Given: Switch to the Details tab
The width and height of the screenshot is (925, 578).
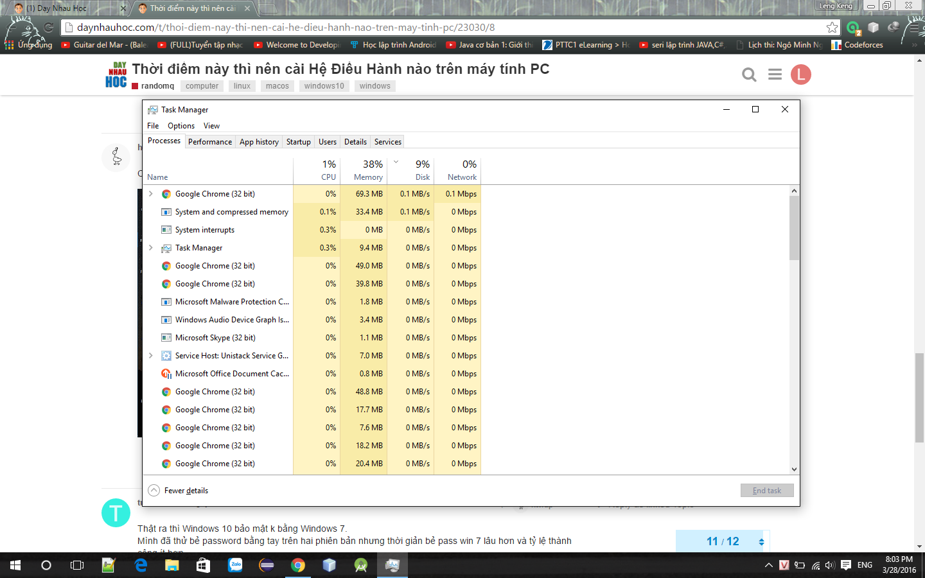Looking at the screenshot, I should click(x=355, y=142).
